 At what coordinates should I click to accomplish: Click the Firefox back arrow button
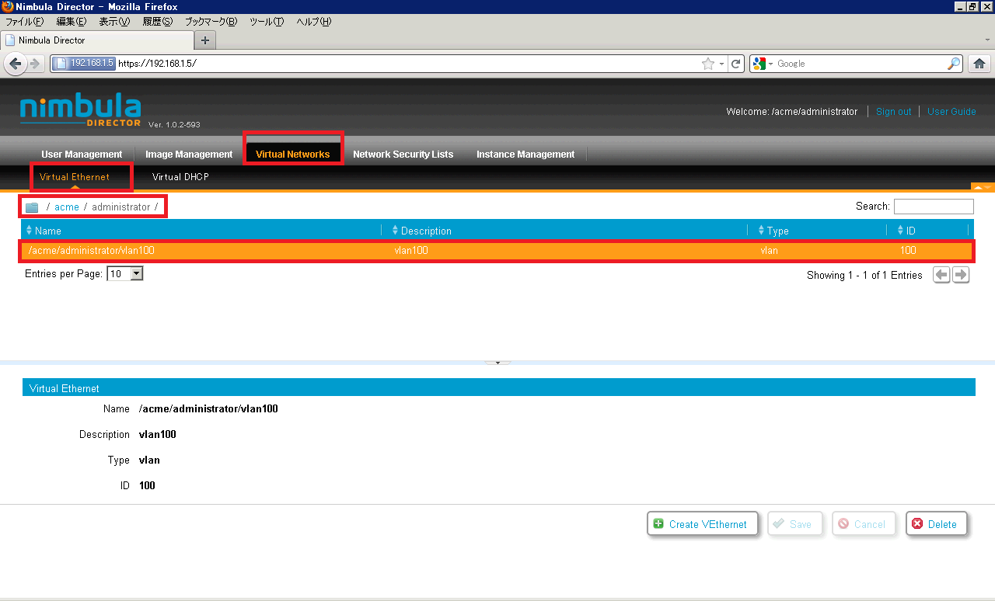15,64
